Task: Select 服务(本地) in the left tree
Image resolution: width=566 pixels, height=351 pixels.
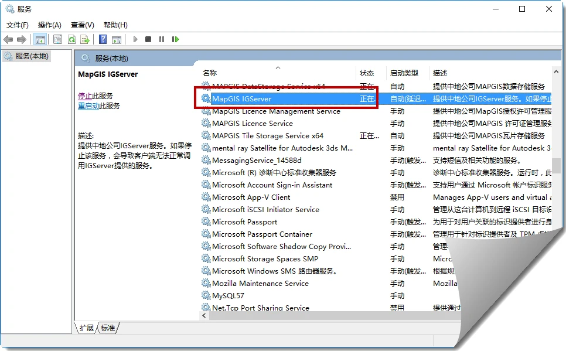Action: click(27, 56)
